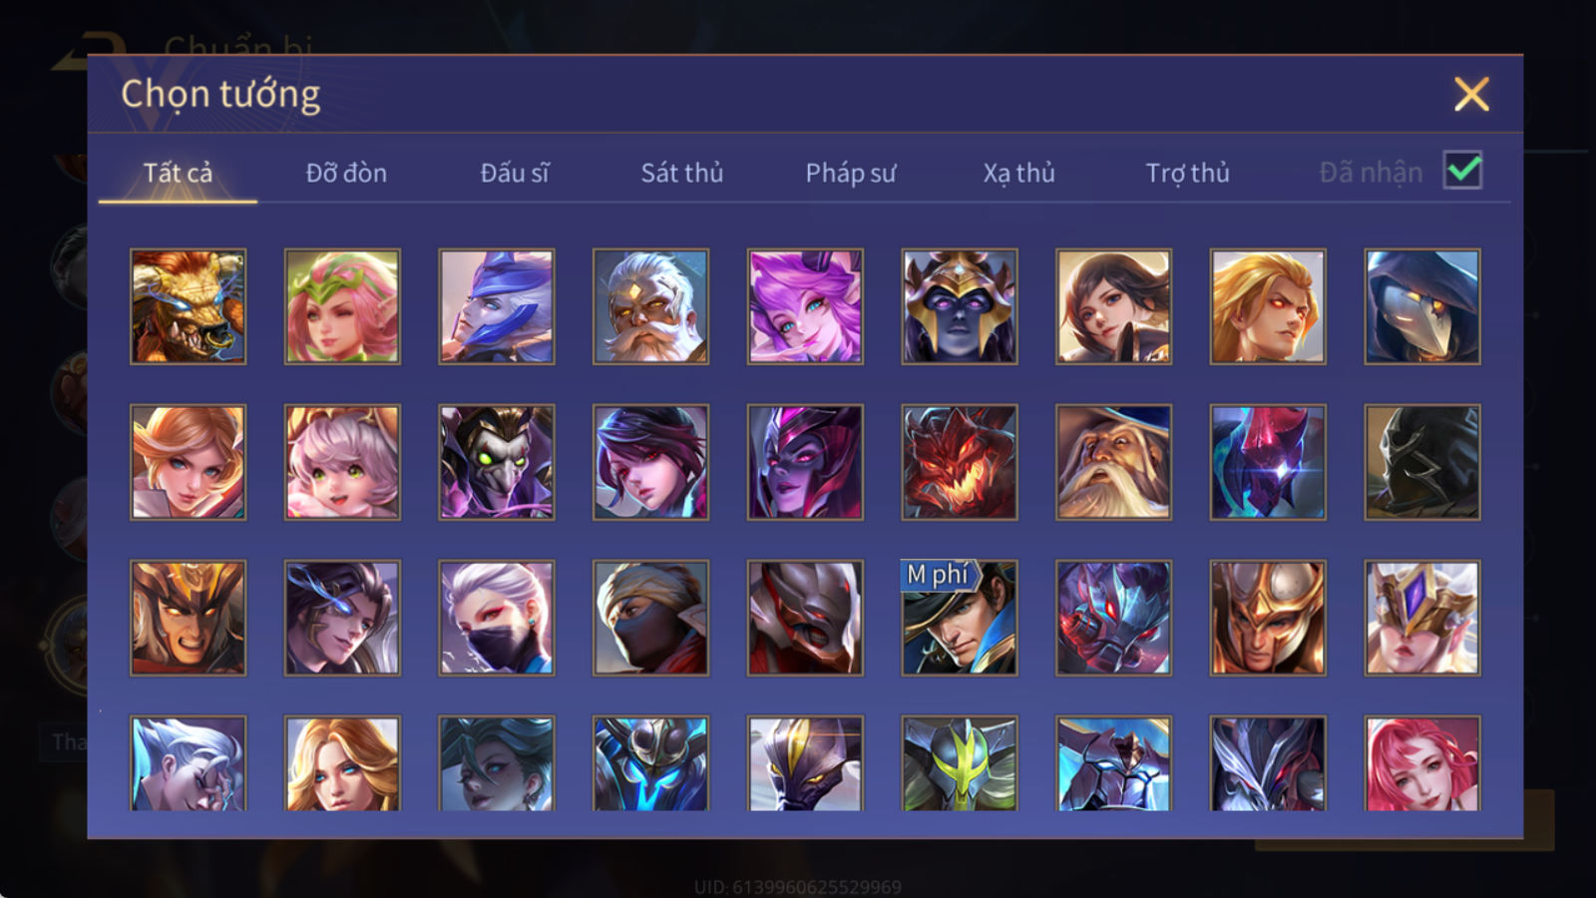The image size is (1596, 898).
Task: Choose the hero marked 'M phí'
Action: [x=959, y=618]
